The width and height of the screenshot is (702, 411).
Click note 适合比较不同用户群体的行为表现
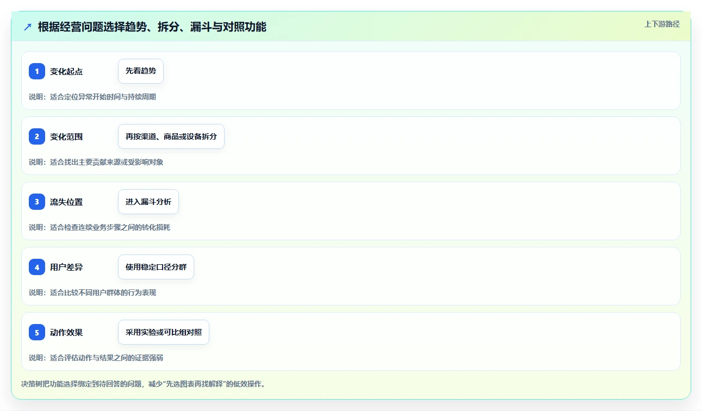(103, 292)
